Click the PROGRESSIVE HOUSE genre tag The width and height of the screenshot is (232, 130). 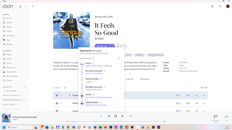tap(155, 55)
